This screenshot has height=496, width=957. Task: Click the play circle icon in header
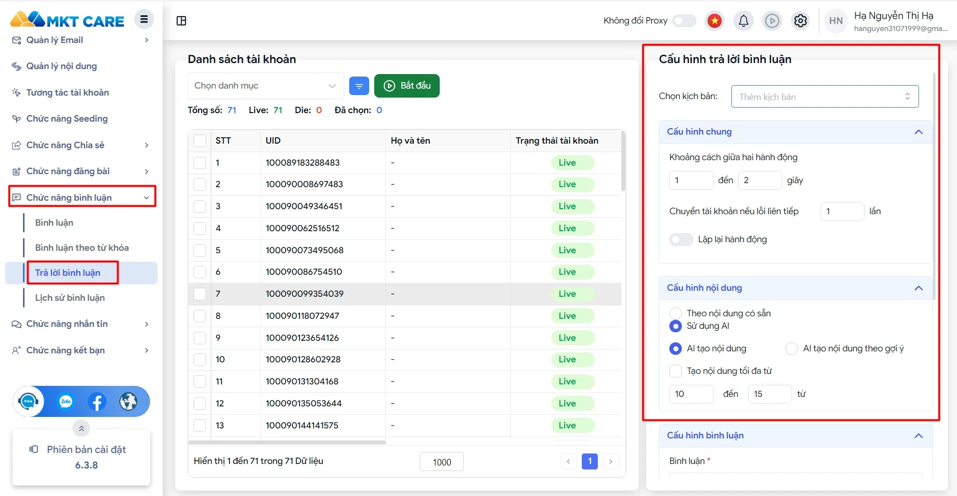(x=772, y=21)
